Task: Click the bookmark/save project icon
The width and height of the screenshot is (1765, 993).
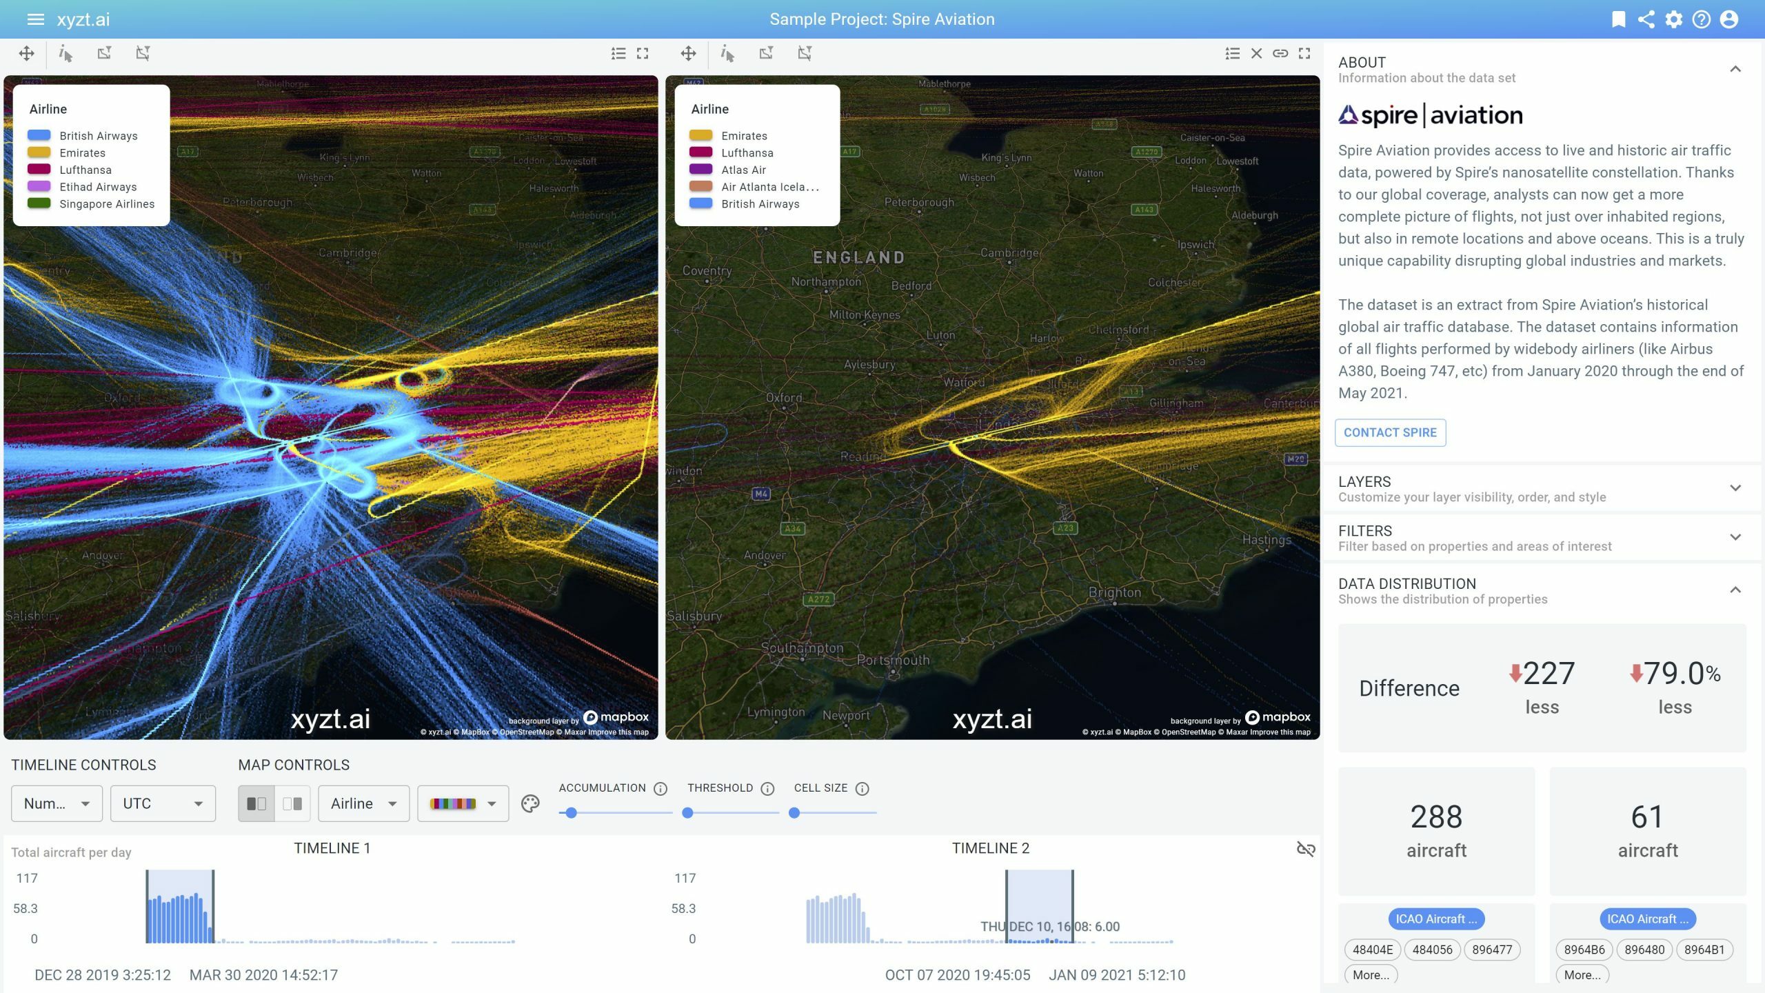Action: tap(1620, 18)
